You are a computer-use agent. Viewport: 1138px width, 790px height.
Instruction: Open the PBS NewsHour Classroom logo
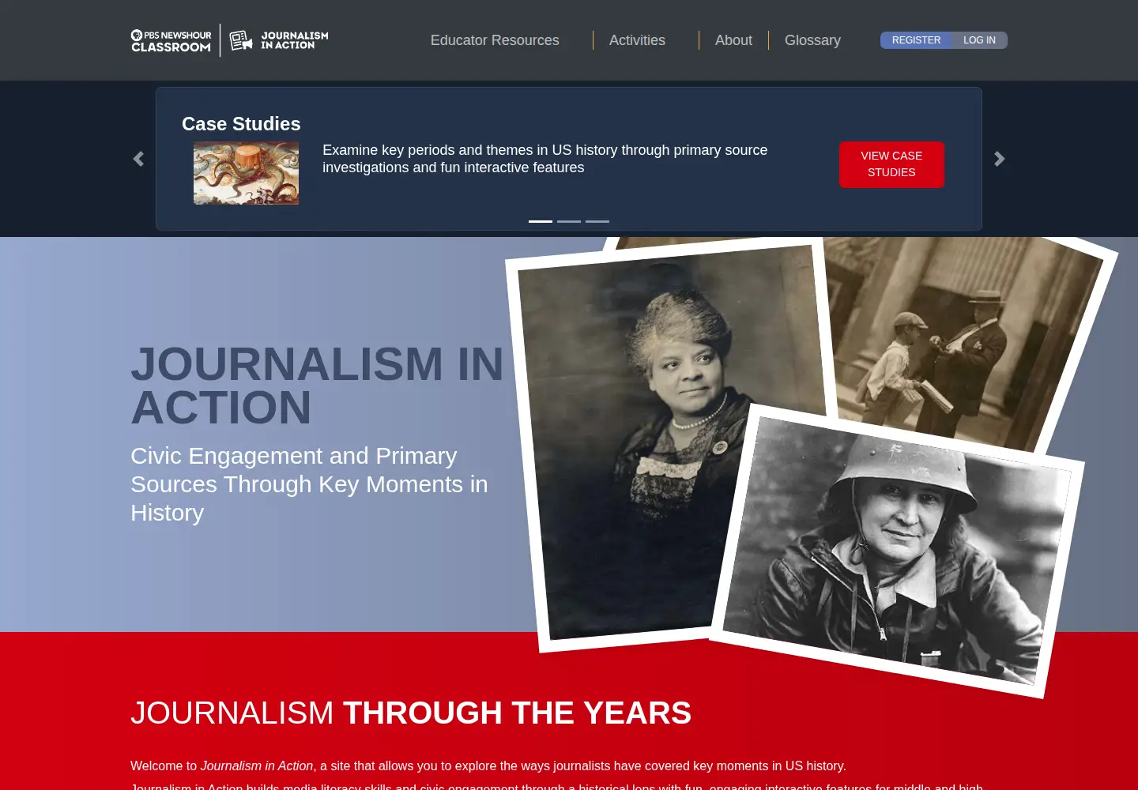pos(171,40)
